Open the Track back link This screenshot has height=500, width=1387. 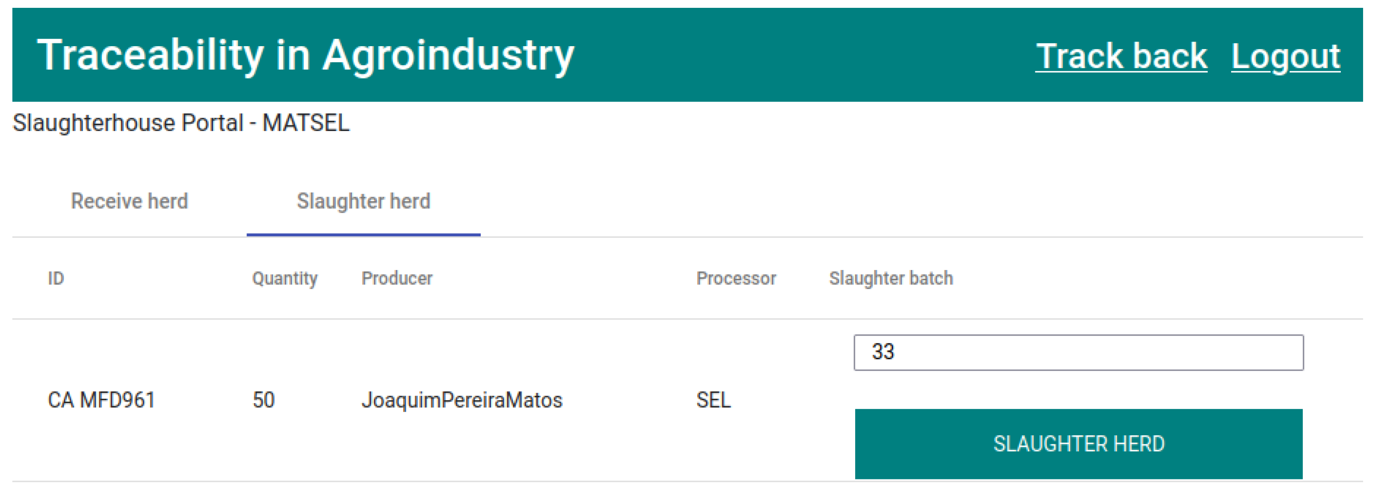pyautogui.click(x=1121, y=56)
